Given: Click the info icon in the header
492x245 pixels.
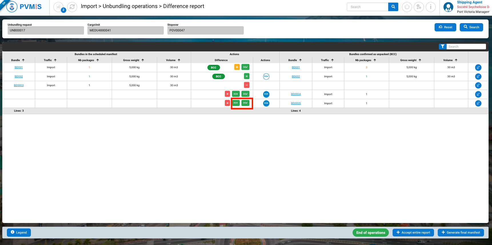Looking at the screenshot, I should coord(431,7).
